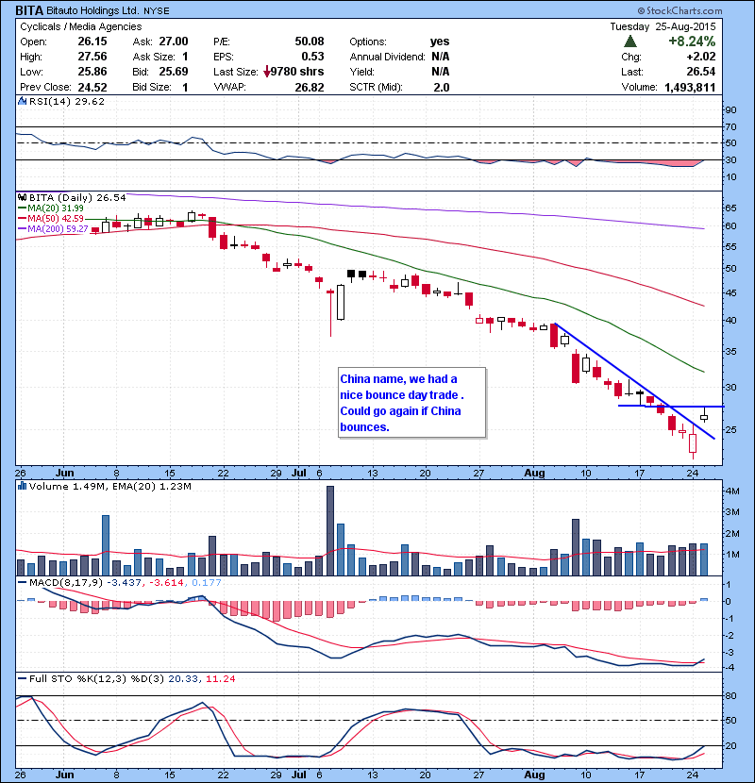755x783 pixels.
Task: Click the StockCharts.com watermark link
Action: 679,10
